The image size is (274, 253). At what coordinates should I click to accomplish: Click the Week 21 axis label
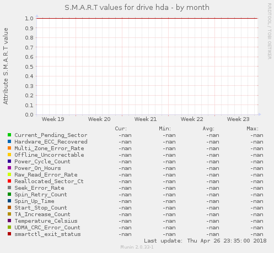(x=146, y=119)
